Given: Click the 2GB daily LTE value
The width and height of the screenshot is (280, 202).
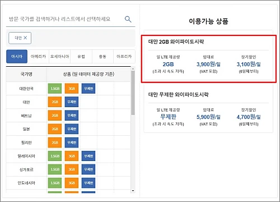Looking at the screenshot, I should point(168,65).
